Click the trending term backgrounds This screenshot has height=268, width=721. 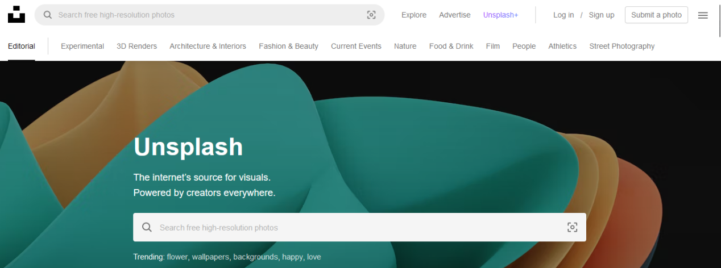255,257
